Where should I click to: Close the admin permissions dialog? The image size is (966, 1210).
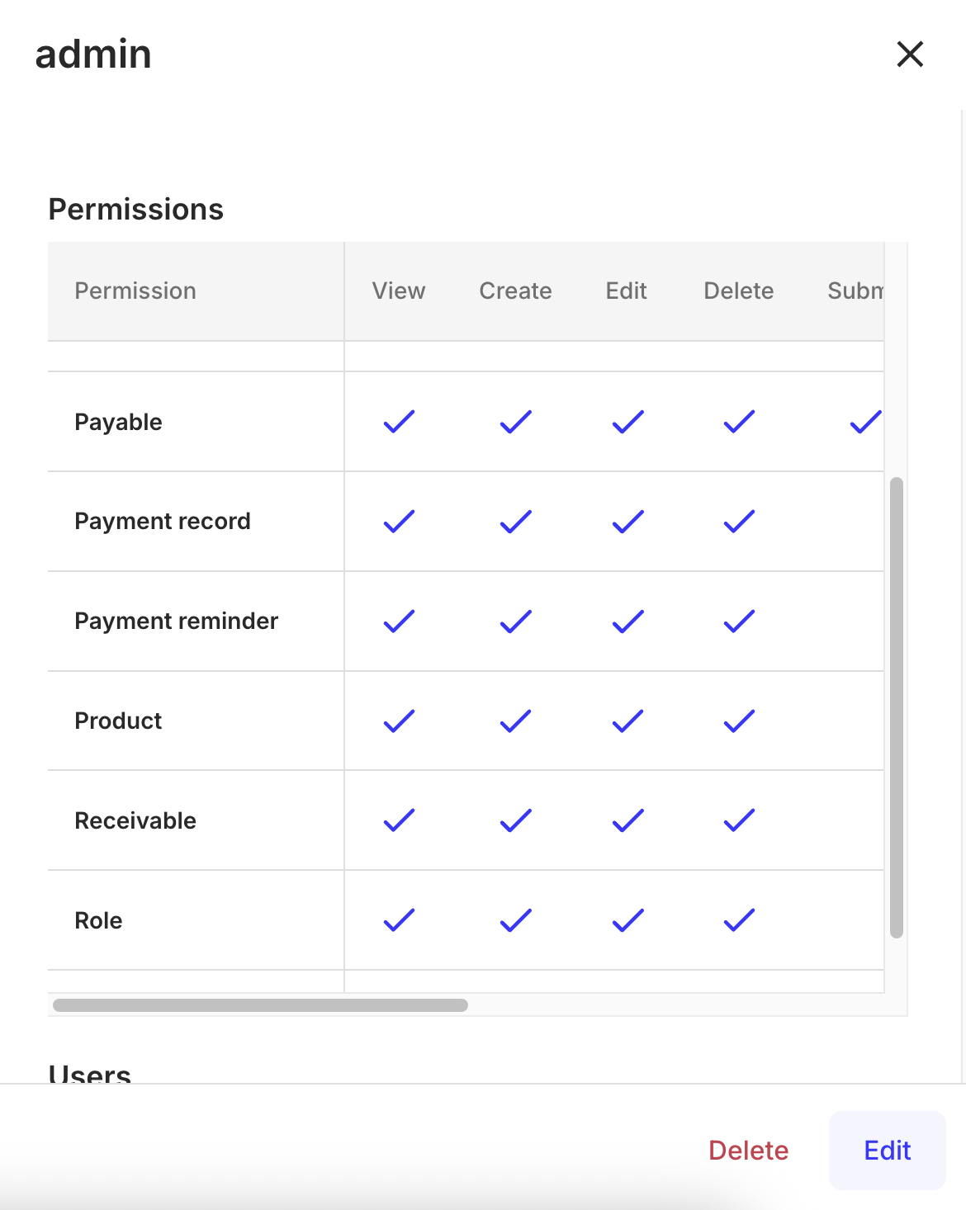click(909, 54)
